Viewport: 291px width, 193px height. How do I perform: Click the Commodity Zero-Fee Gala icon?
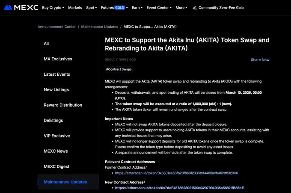point(195,8)
